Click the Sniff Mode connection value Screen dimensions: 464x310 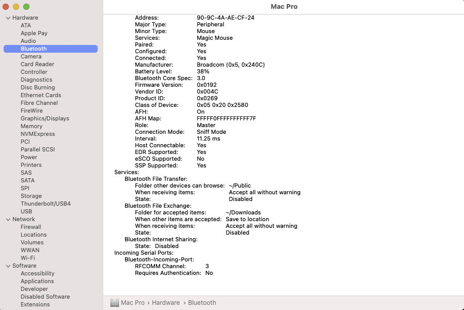click(211, 132)
